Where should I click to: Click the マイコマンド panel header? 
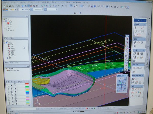(x=140, y=20)
